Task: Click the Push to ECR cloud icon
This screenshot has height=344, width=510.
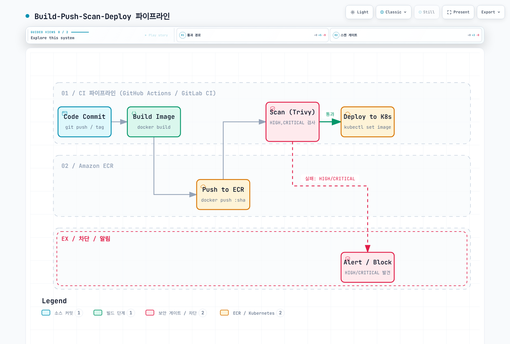Action: pyautogui.click(x=203, y=186)
